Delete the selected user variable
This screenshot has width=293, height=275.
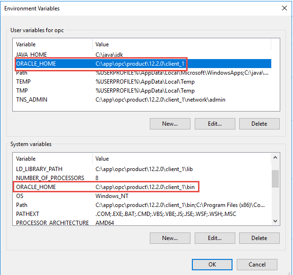[259, 124]
